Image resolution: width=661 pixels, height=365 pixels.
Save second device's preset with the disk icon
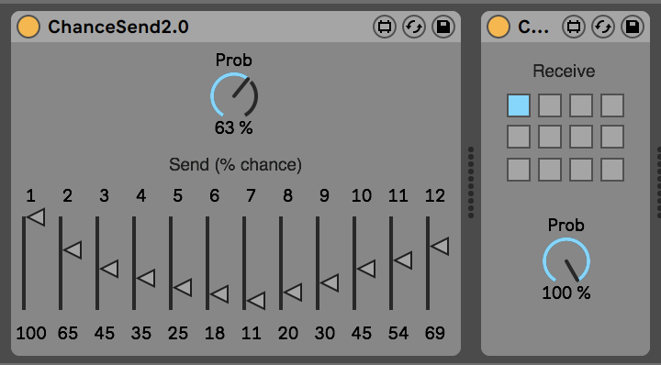coord(633,27)
